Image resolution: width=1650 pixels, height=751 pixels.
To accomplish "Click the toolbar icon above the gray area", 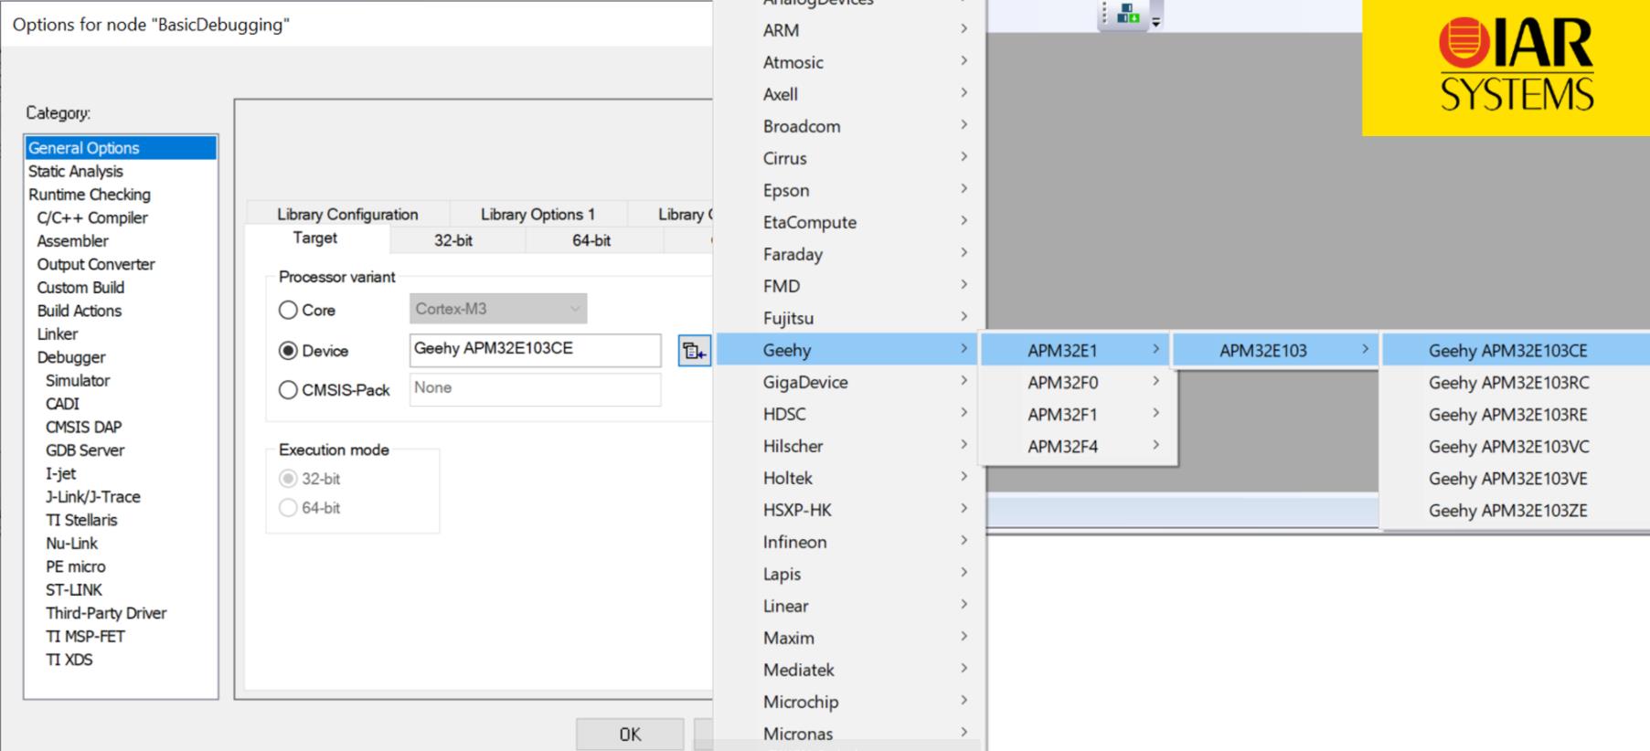I will point(1129,14).
